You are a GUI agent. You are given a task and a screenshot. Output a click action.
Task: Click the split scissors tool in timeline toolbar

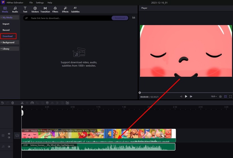[22, 103]
